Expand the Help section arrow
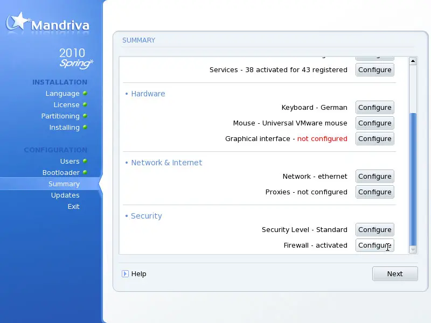 click(125, 274)
